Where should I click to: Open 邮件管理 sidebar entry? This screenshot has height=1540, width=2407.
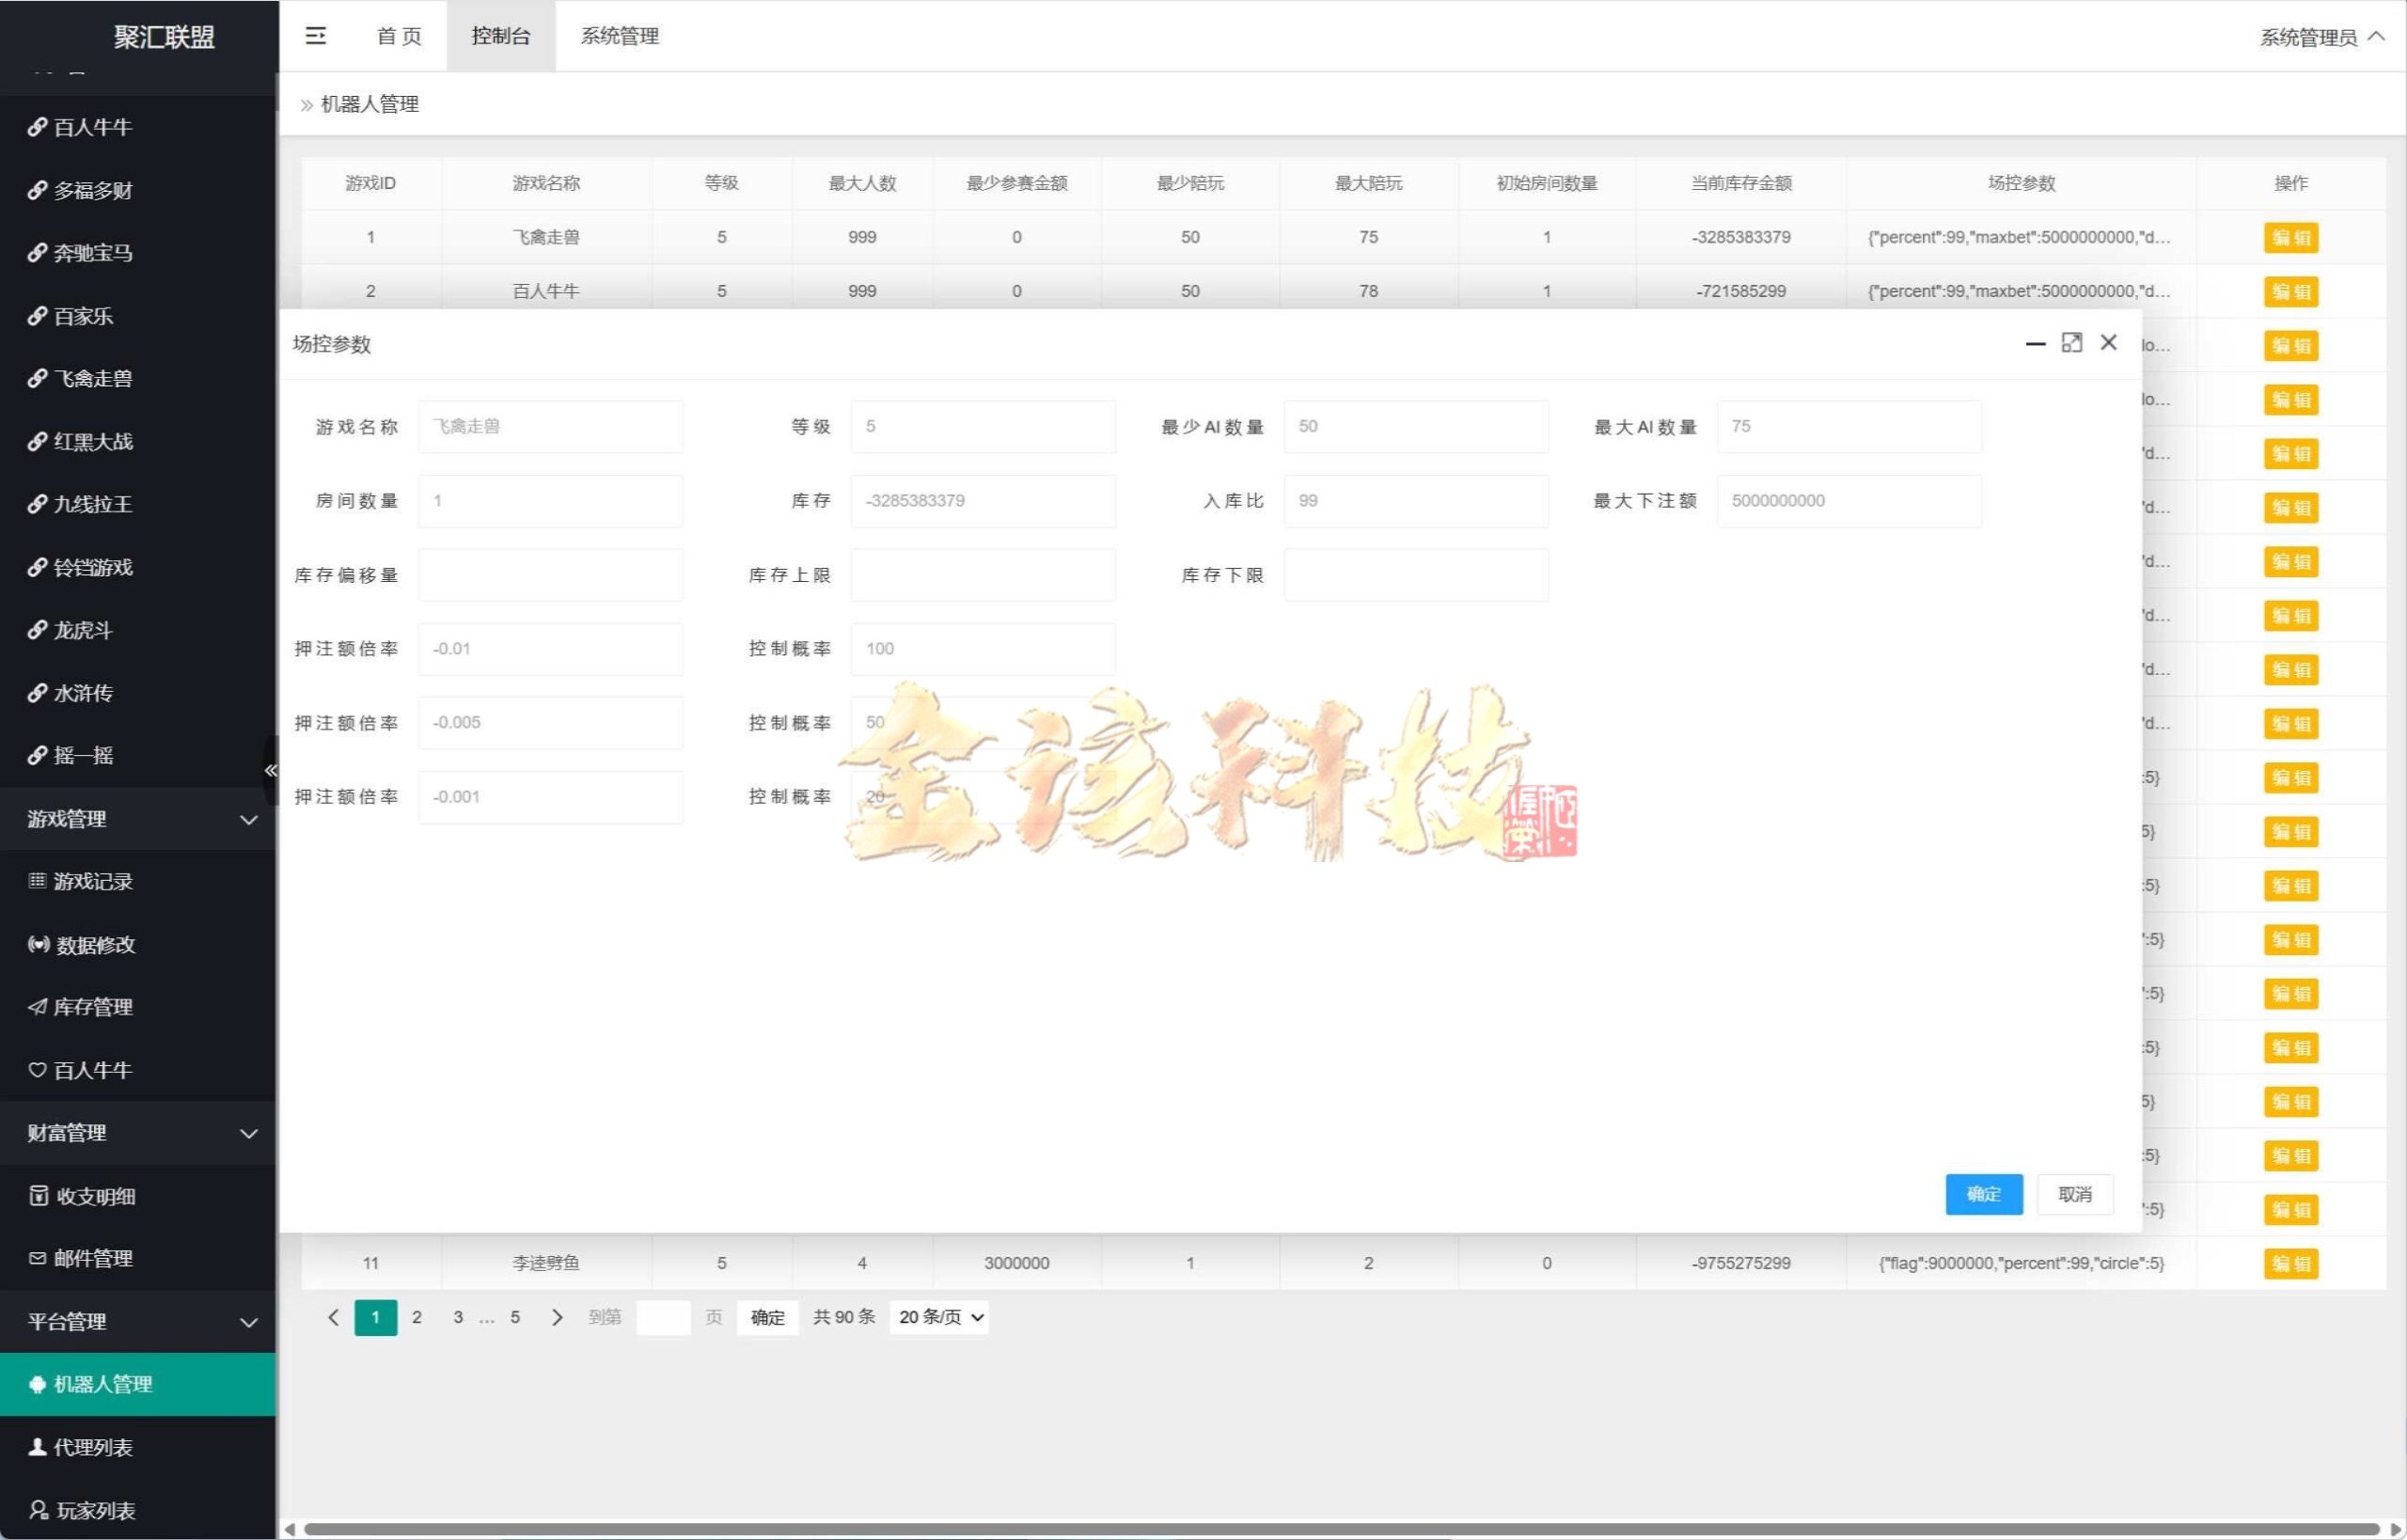[92, 1258]
